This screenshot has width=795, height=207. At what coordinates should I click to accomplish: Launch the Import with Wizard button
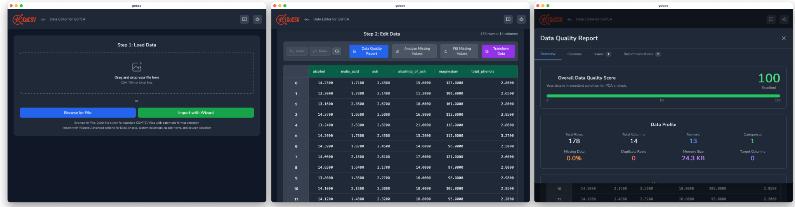click(x=196, y=113)
